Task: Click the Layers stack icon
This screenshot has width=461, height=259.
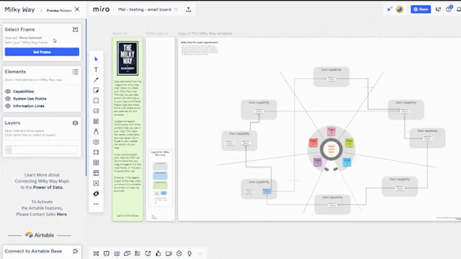Action: pyautogui.click(x=75, y=123)
